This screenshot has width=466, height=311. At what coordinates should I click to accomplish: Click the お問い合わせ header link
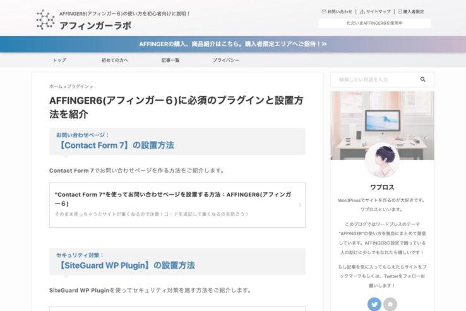point(340,11)
